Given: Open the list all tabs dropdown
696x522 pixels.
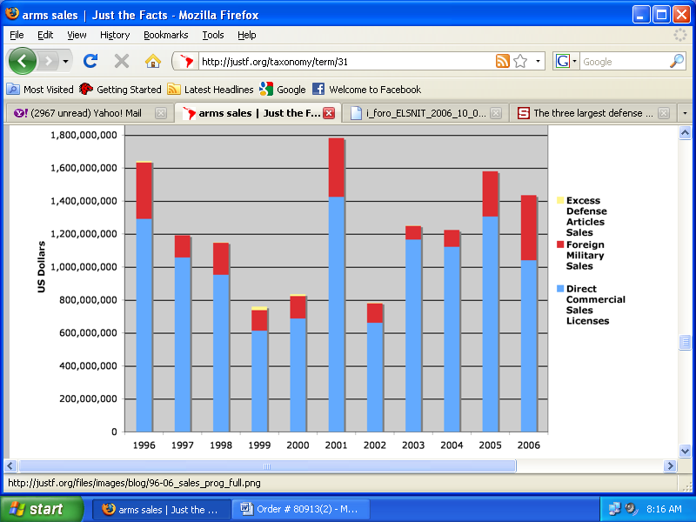Looking at the screenshot, I should pyautogui.click(x=685, y=113).
